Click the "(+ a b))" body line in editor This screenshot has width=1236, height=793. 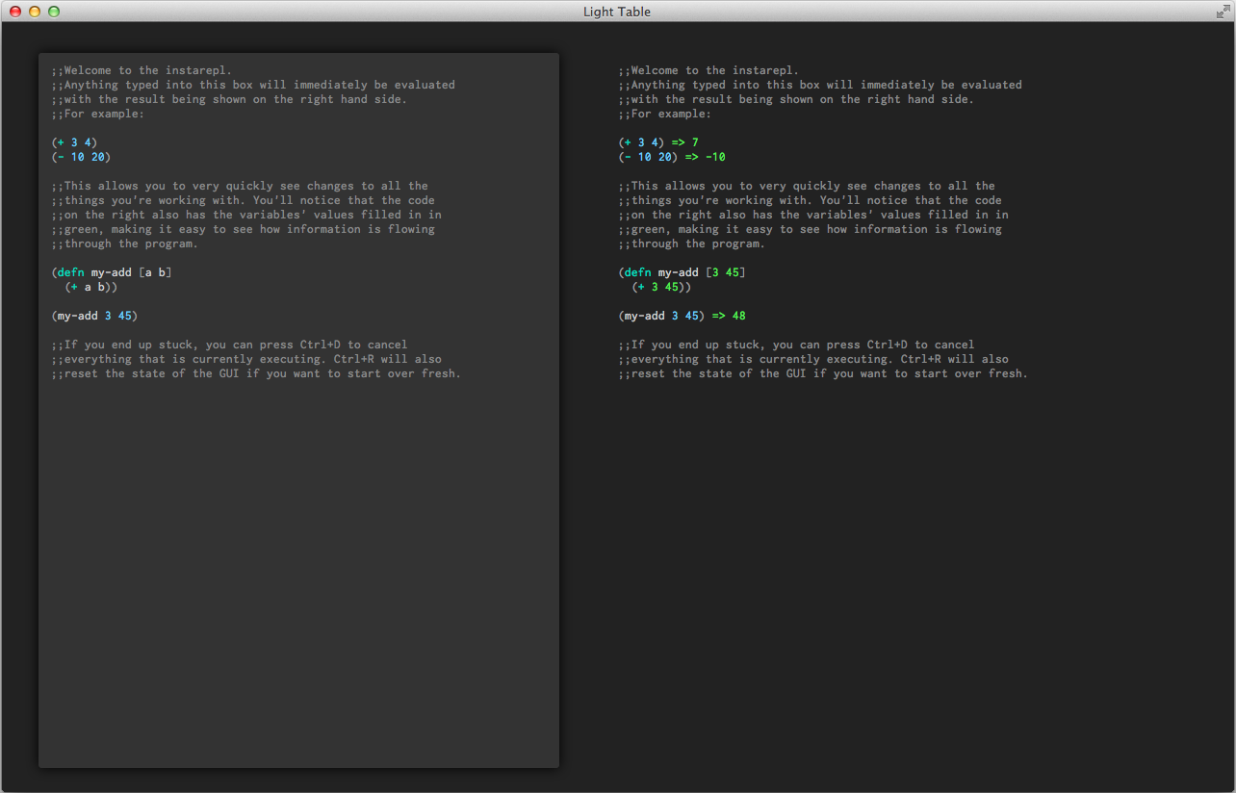91,287
